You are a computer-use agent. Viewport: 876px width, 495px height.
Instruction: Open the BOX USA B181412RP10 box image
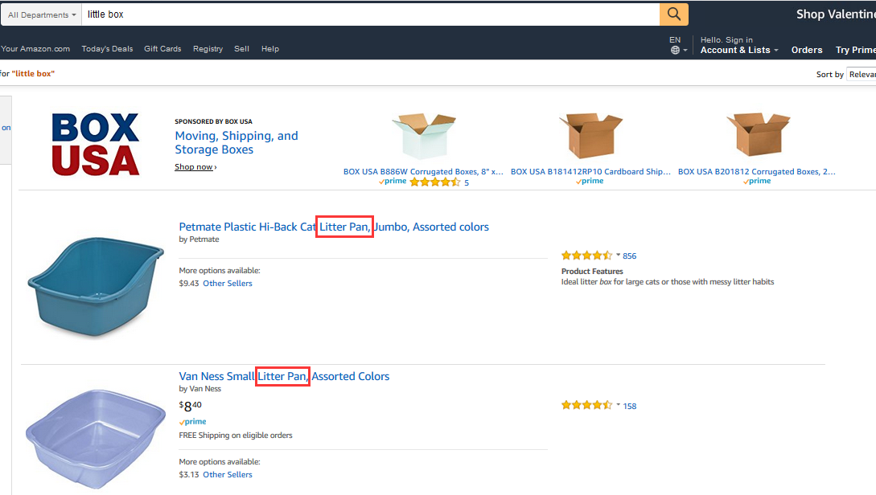click(x=590, y=137)
